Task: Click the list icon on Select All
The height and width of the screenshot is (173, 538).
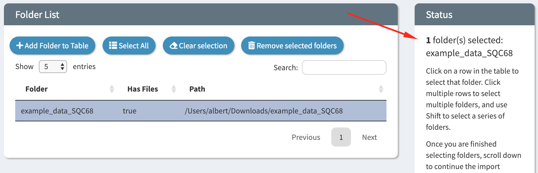Action: click(113, 45)
